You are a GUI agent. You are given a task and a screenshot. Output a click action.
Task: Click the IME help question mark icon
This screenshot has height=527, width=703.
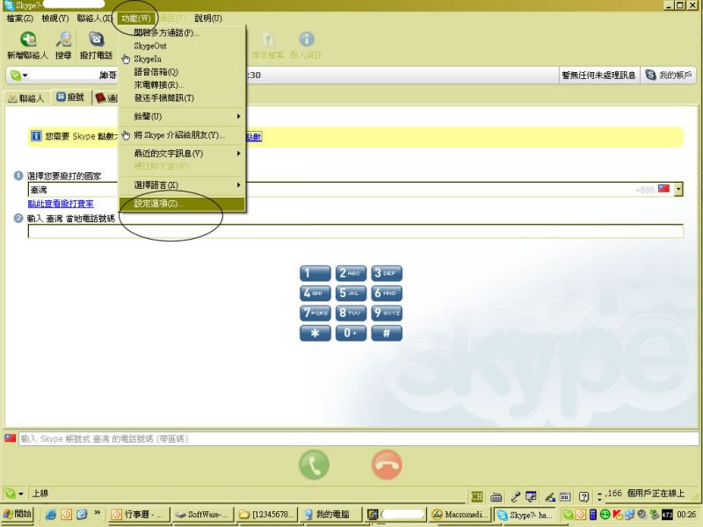pyautogui.click(x=583, y=496)
